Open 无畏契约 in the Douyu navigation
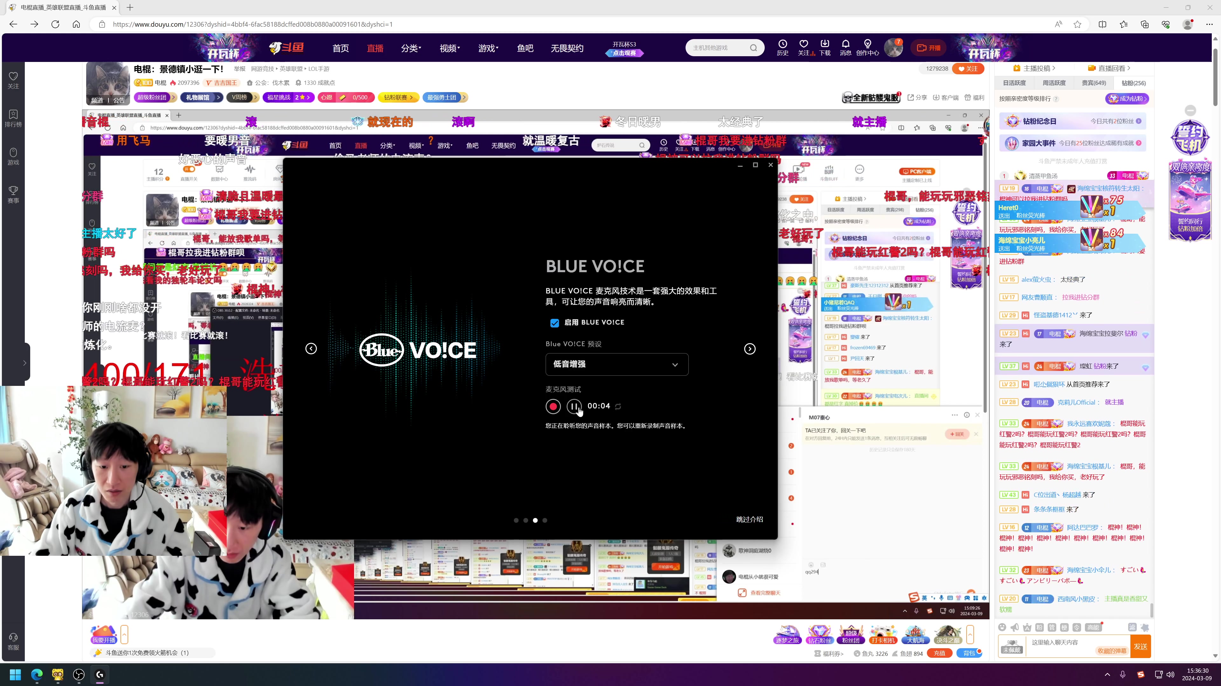Screen dimensions: 1221x686 pyautogui.click(x=567, y=48)
